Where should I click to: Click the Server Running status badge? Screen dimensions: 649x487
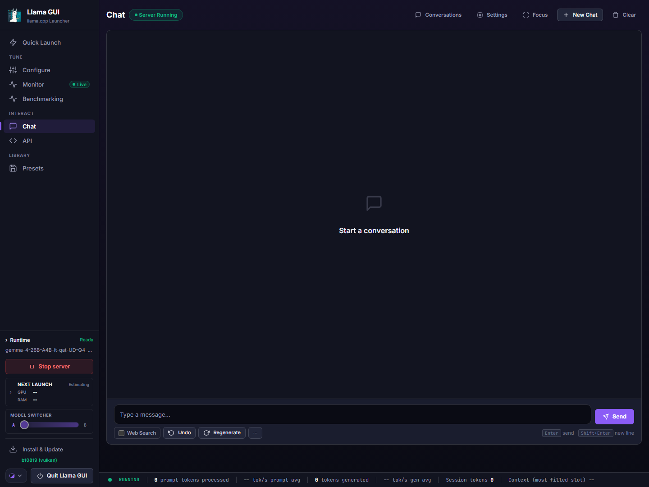point(156,15)
